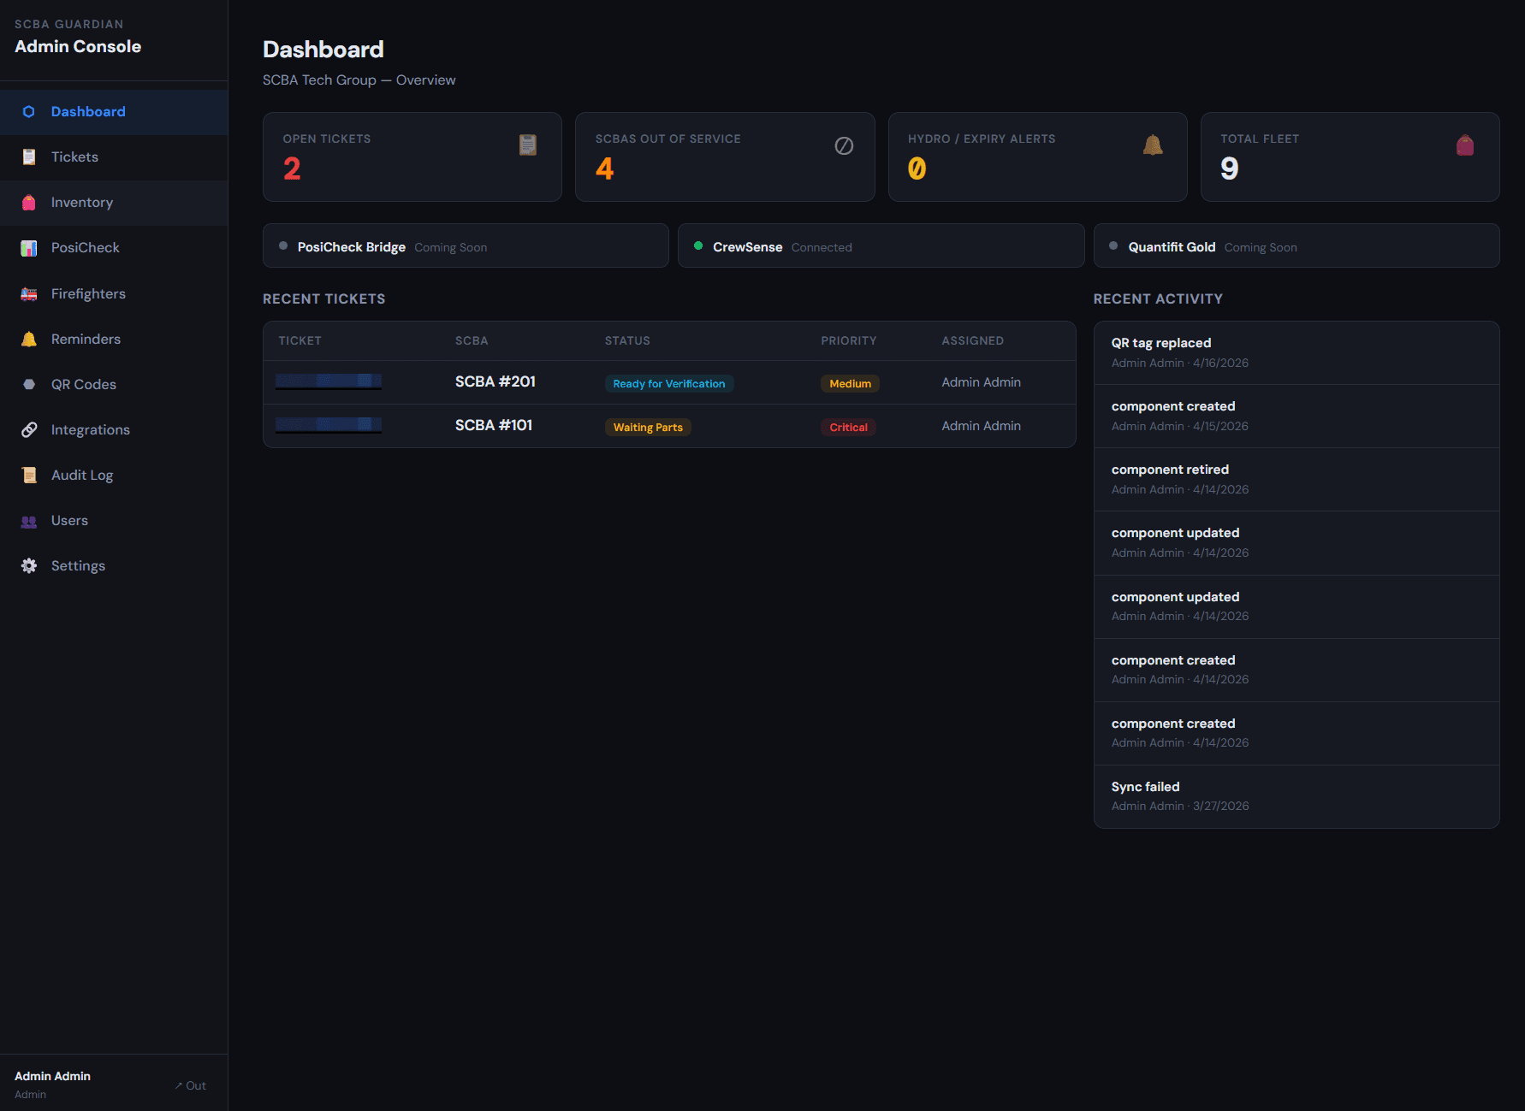Click the green CrewSense status dot

[x=698, y=245]
